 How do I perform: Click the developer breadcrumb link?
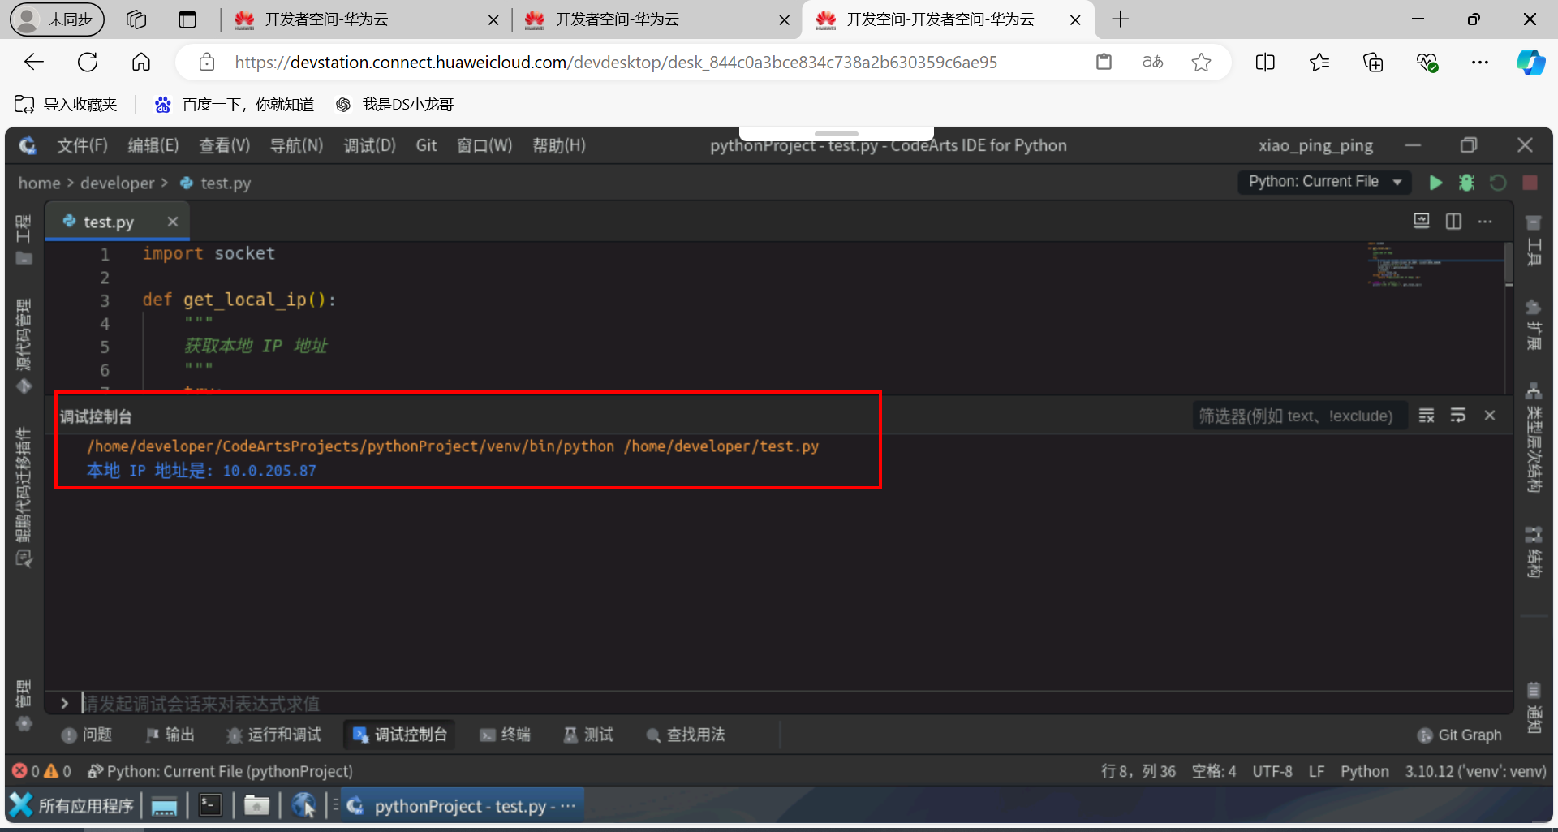[x=118, y=183]
